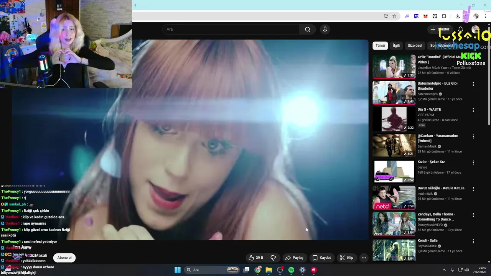Open options menu for Kendi - Salla
Screen dimensions: 491x276
pyautogui.click(x=473, y=242)
